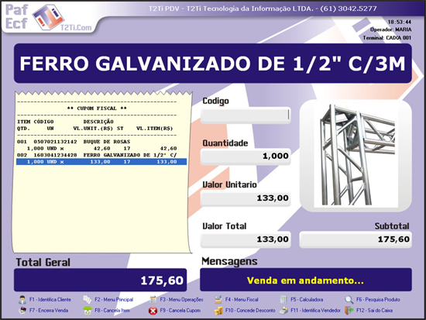Click the Terminal: CAIXA 001 text
426x320 pixels.
coord(387,38)
